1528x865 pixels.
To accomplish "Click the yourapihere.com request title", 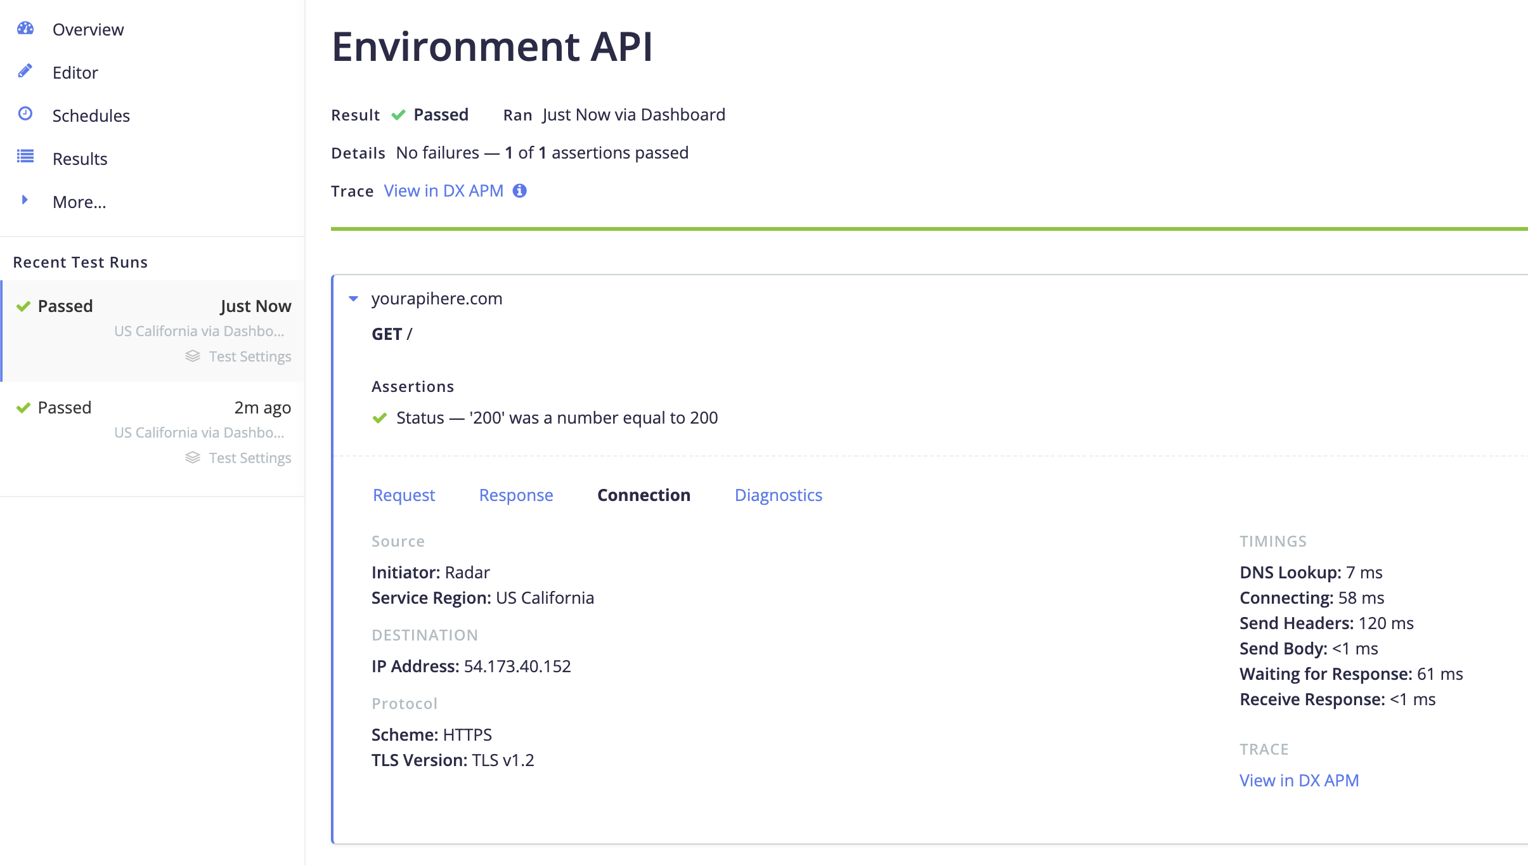I will (x=437, y=299).
